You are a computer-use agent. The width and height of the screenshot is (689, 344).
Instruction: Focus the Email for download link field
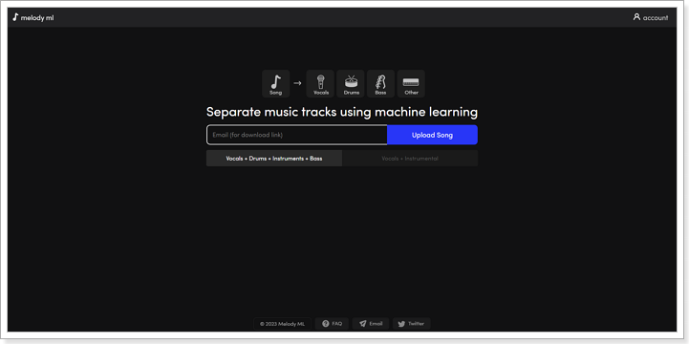tap(296, 135)
